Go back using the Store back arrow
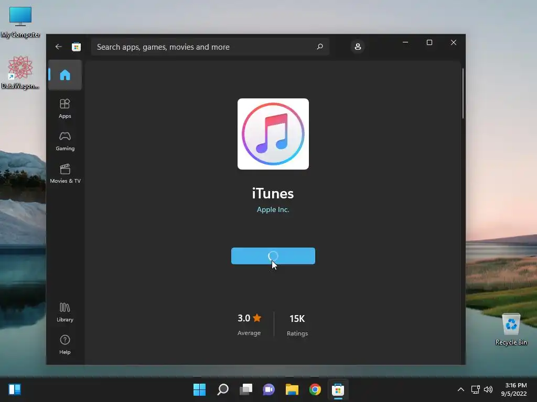Viewport: 537px width, 402px height. [x=59, y=47]
